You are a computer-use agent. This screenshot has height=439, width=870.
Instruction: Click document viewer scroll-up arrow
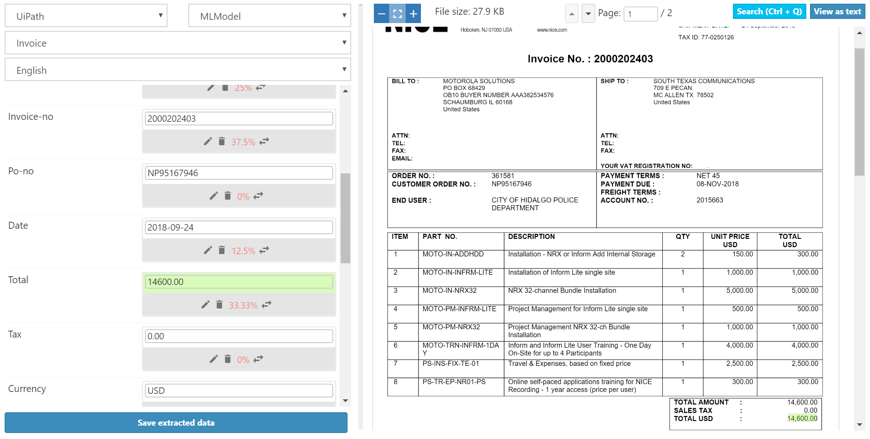pyautogui.click(x=859, y=33)
